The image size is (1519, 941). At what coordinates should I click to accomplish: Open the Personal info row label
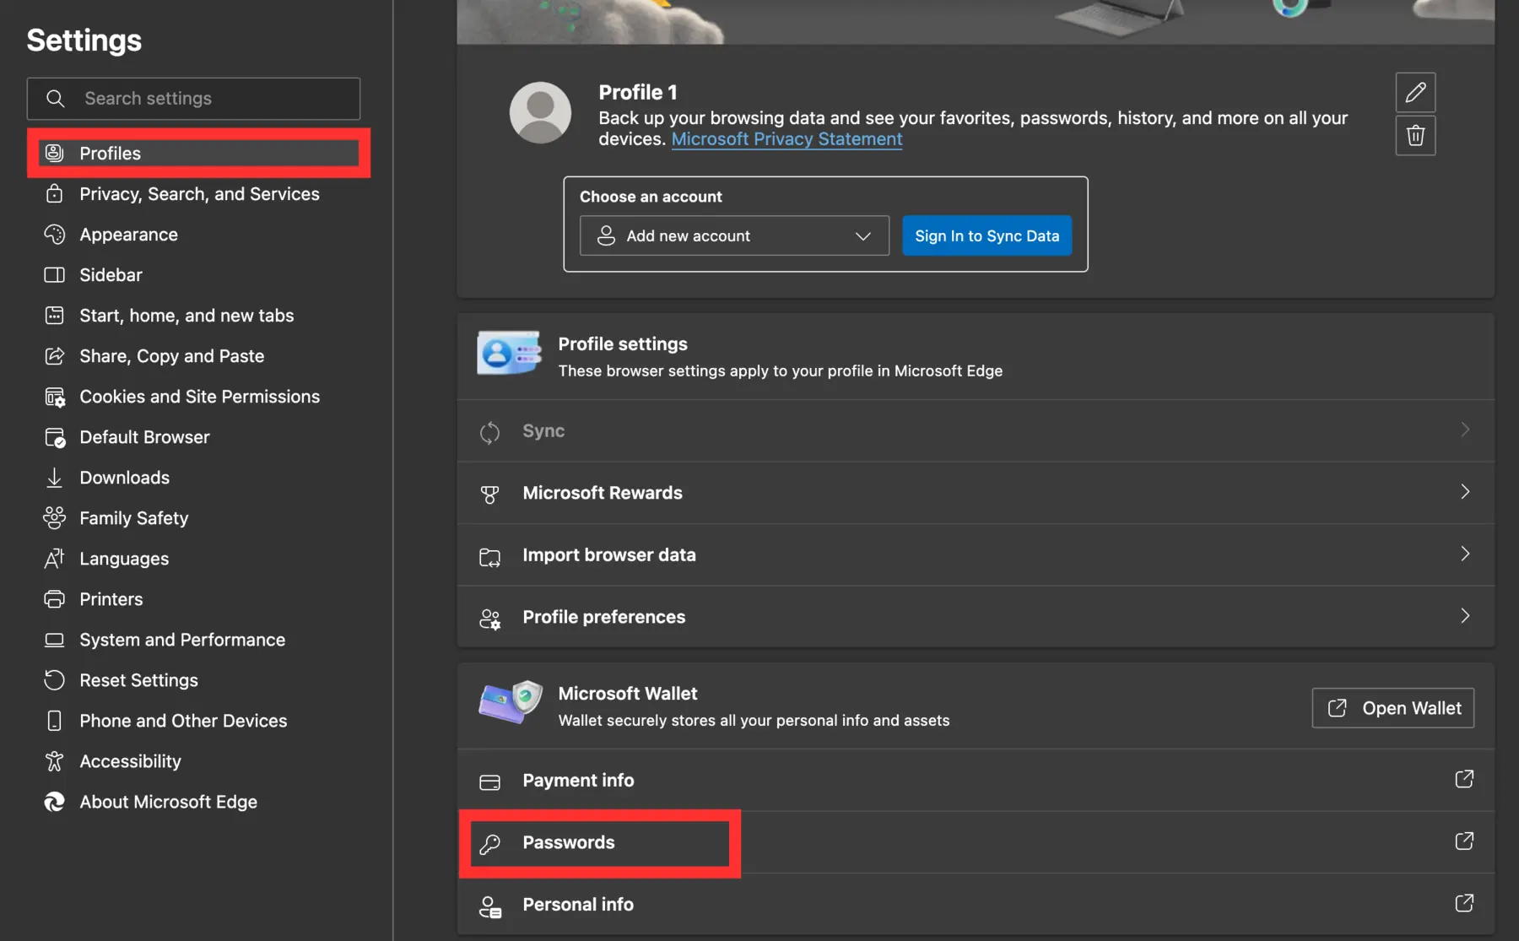click(x=578, y=905)
